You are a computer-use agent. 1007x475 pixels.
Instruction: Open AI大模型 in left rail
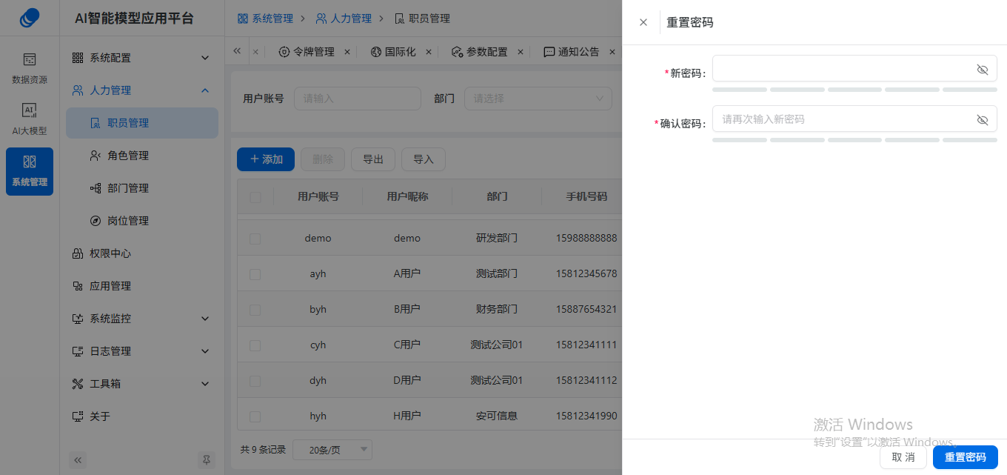(30, 119)
